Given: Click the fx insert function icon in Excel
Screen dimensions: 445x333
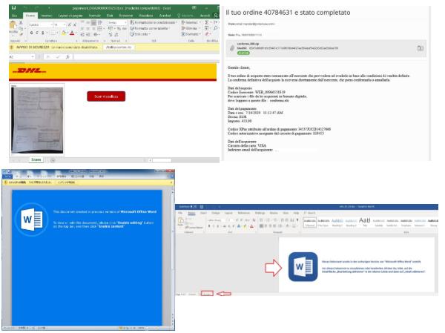Looking at the screenshot, I should 67,57.
